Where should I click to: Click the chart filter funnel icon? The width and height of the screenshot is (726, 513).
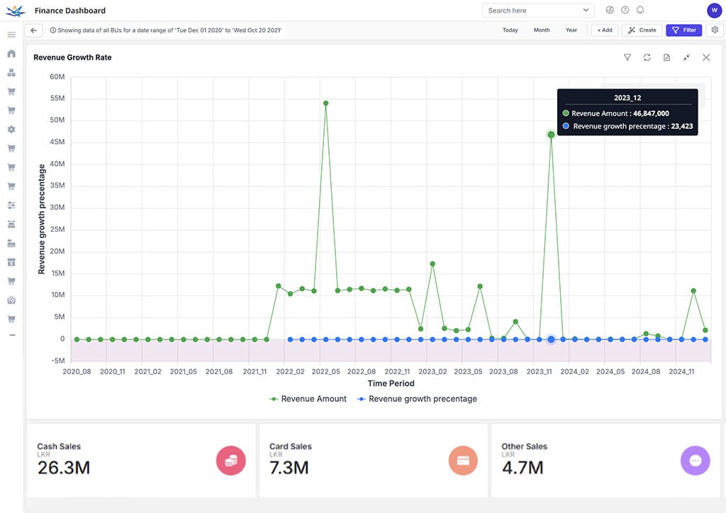coord(627,57)
